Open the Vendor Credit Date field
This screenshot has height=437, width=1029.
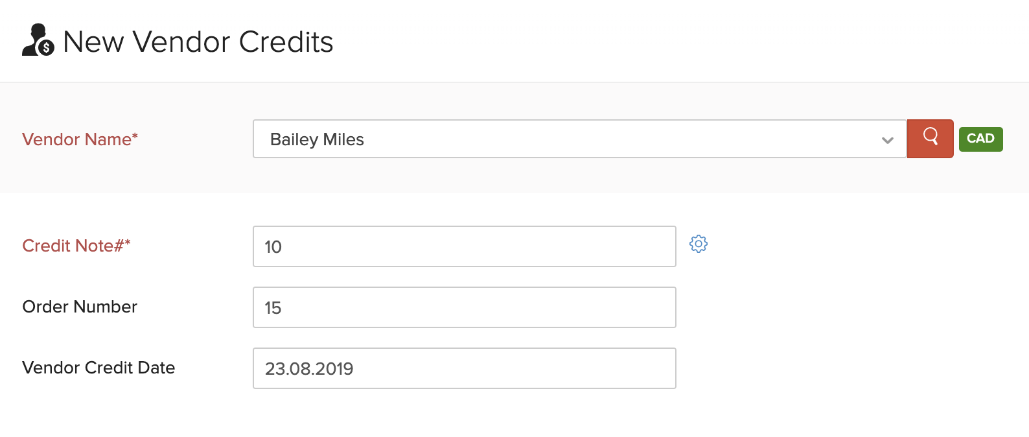tap(464, 368)
